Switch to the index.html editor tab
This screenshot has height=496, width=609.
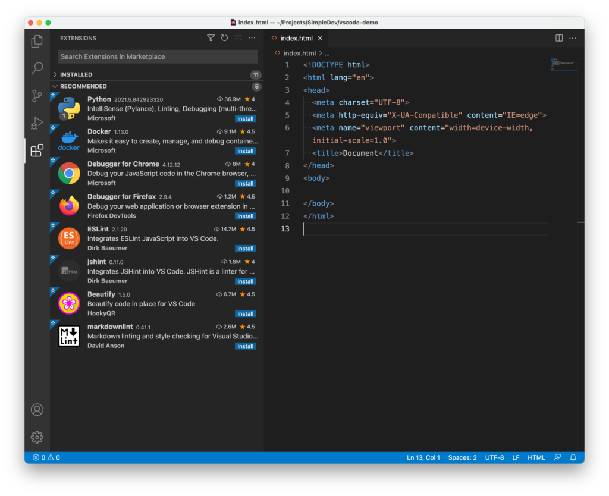pyautogui.click(x=297, y=38)
